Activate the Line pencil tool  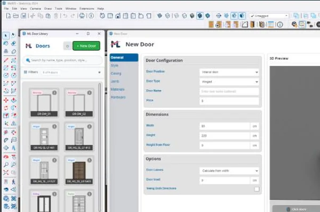coord(6,60)
